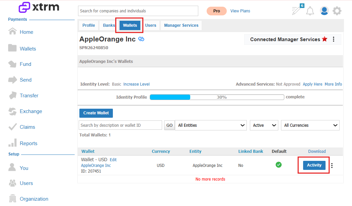
Task: Click the Create Wallet button
Action: click(x=96, y=113)
